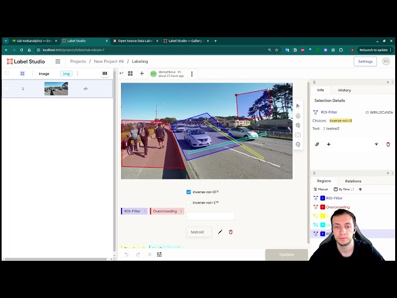
Task: Toggle the select-all tasks checkbox
Action: coord(7,73)
